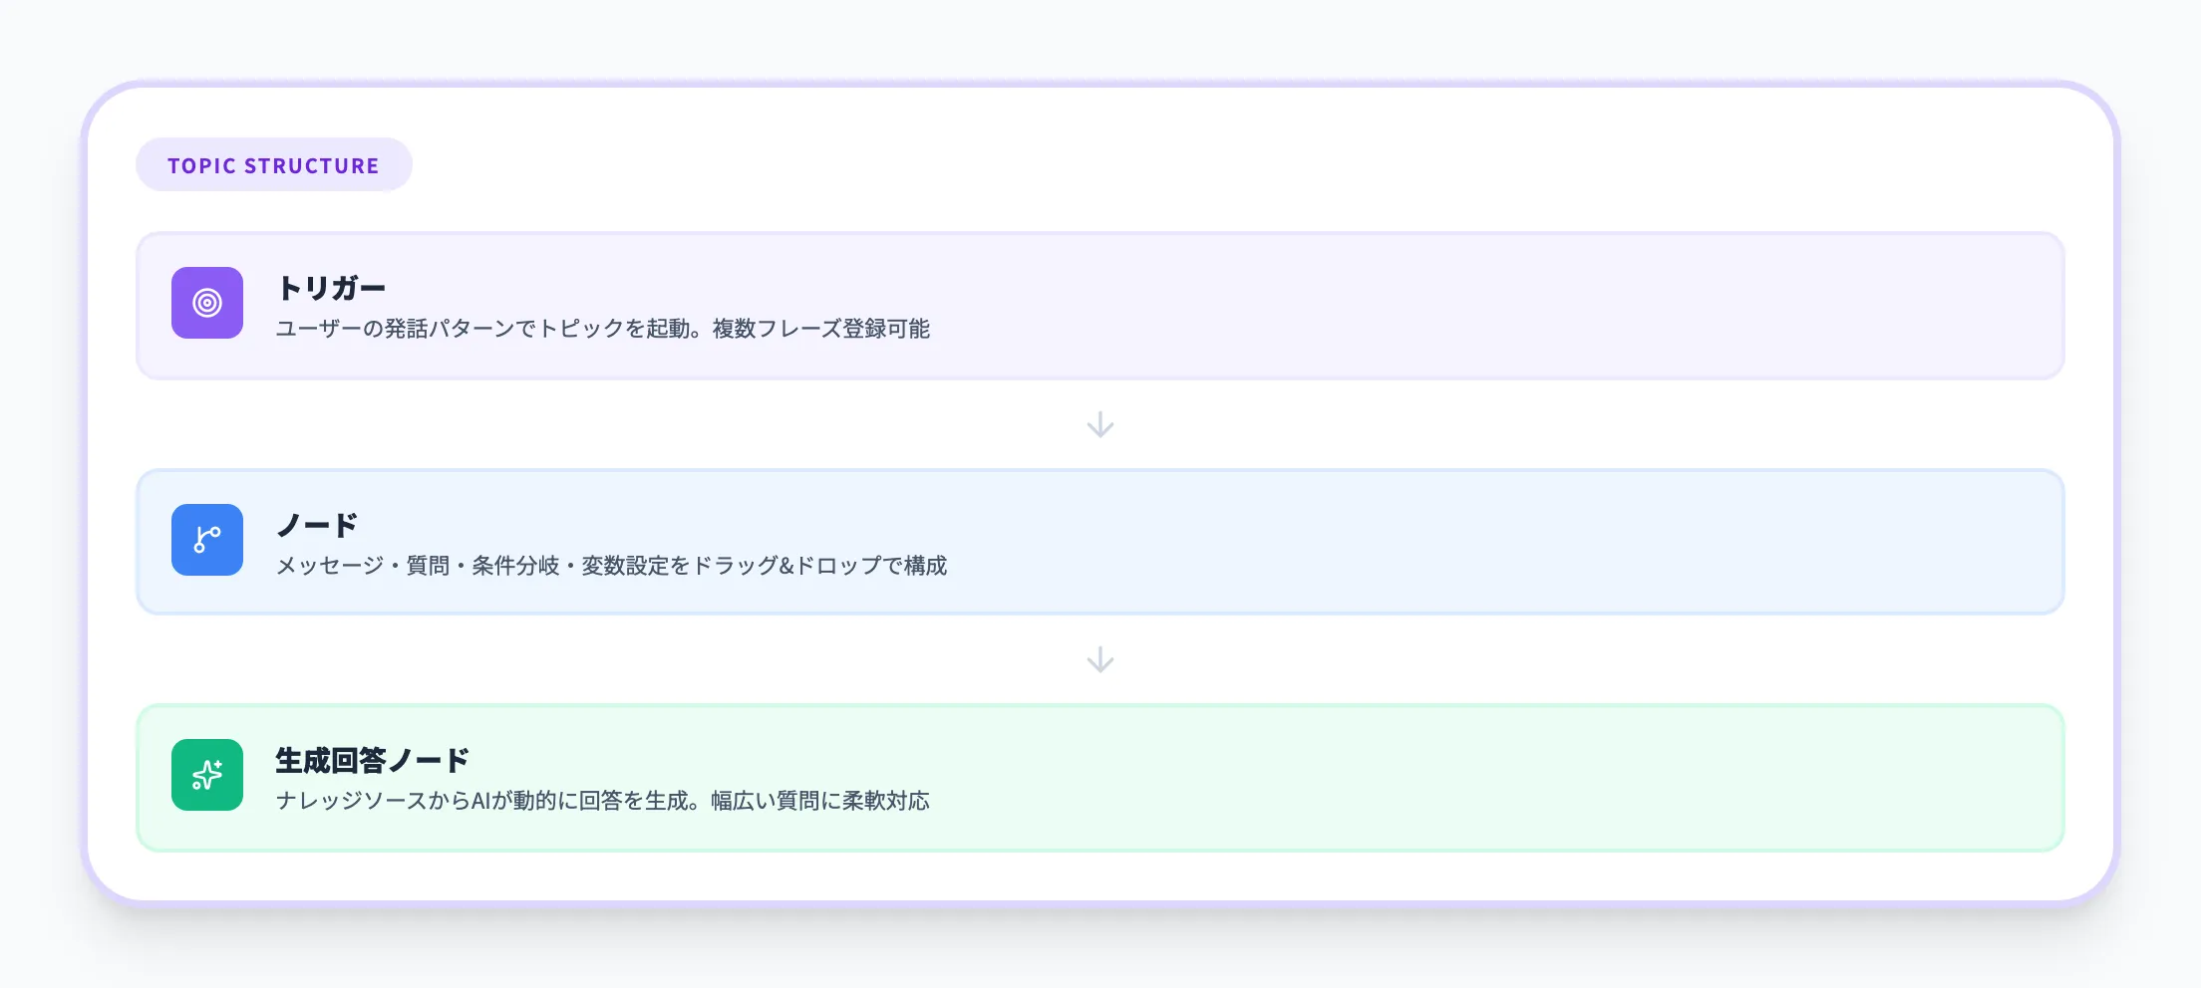Expand the first downward flow arrow
This screenshot has height=988, width=2201.
click(x=1100, y=424)
